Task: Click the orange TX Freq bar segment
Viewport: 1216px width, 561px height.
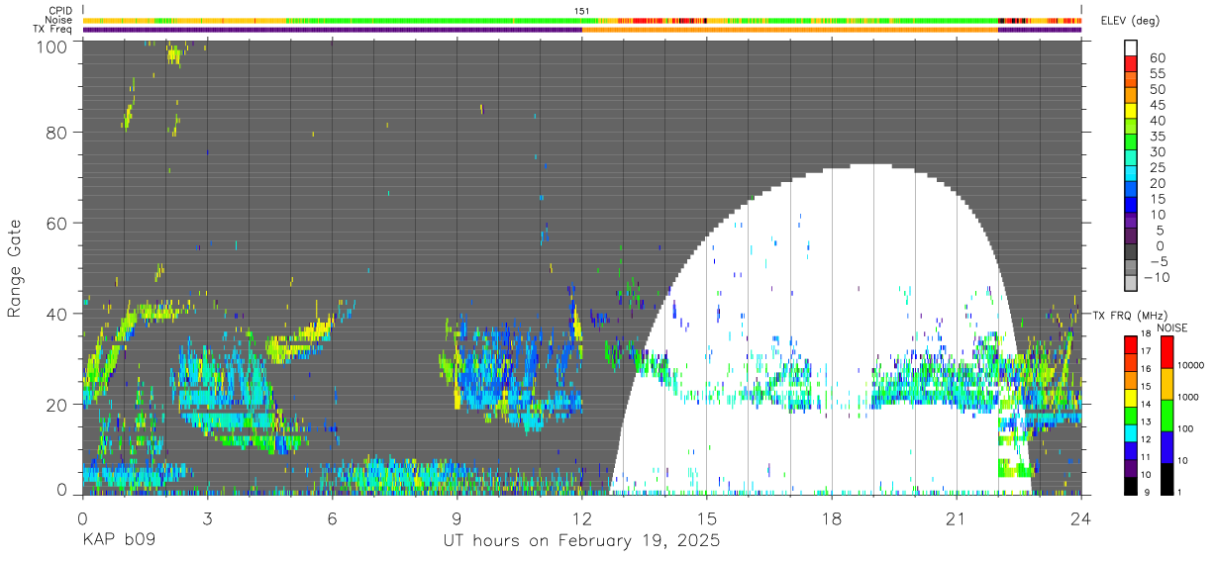Action: tap(790, 30)
